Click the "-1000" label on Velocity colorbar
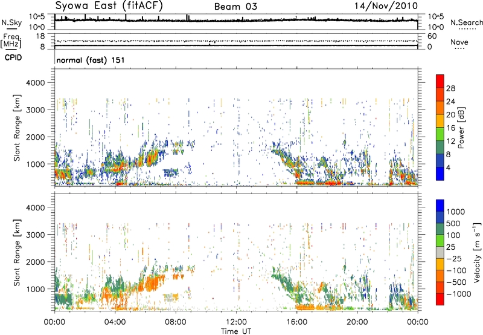 pyautogui.click(x=458, y=294)
